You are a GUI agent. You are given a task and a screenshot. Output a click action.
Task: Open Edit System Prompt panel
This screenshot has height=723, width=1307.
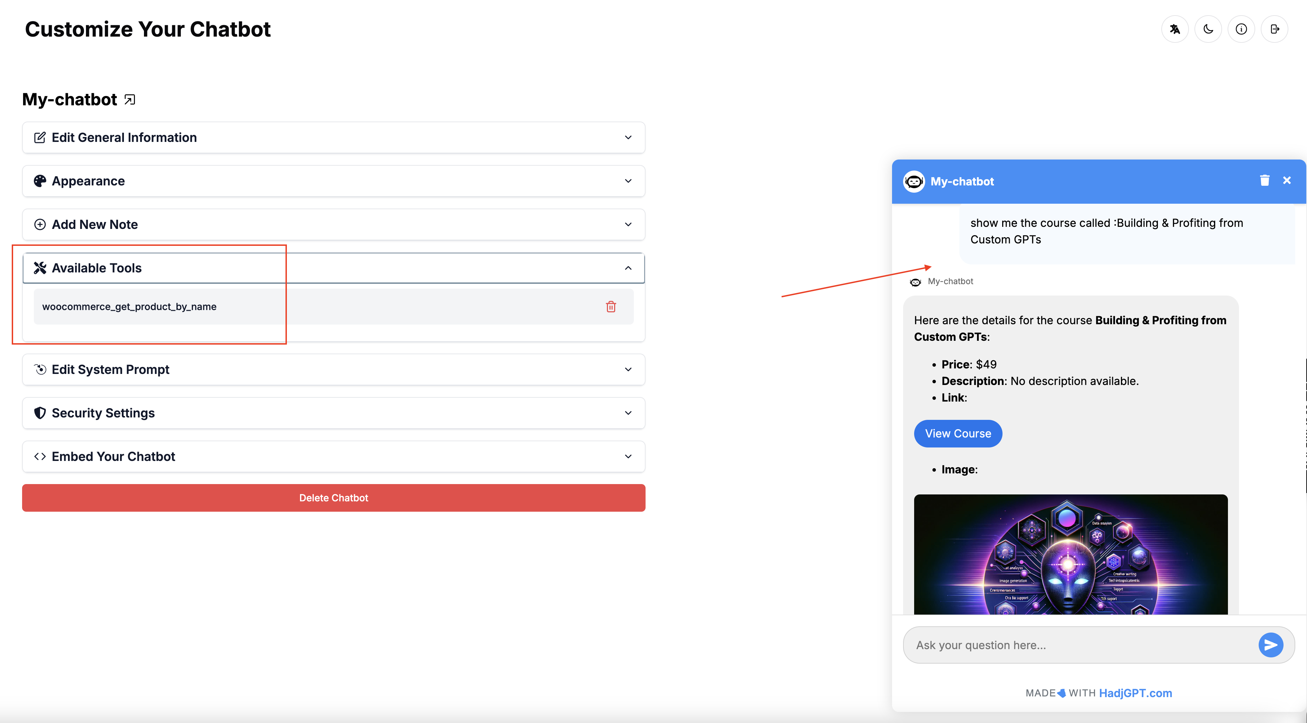(x=333, y=369)
